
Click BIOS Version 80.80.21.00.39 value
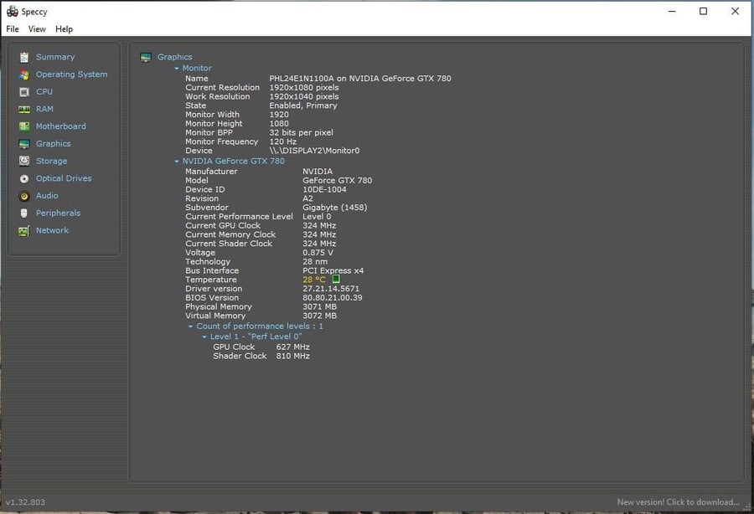pyautogui.click(x=333, y=297)
